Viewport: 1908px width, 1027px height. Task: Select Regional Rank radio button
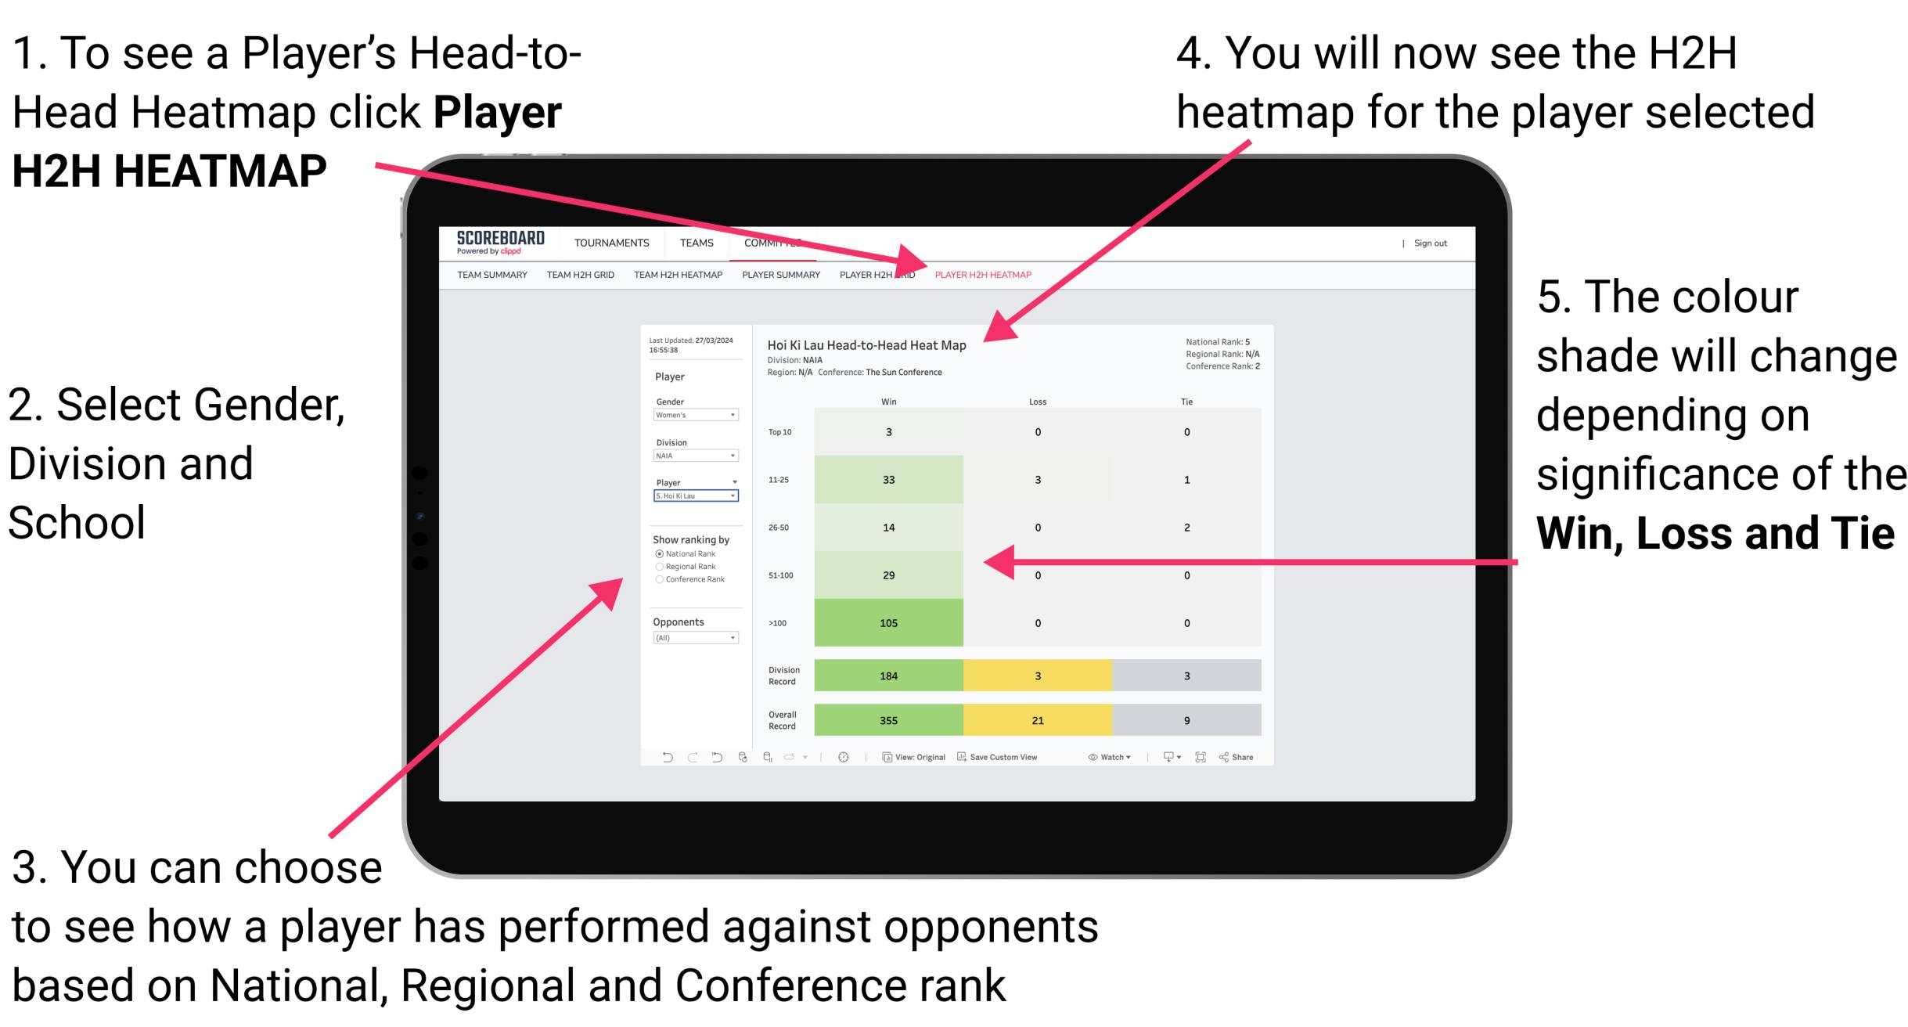pyautogui.click(x=659, y=567)
